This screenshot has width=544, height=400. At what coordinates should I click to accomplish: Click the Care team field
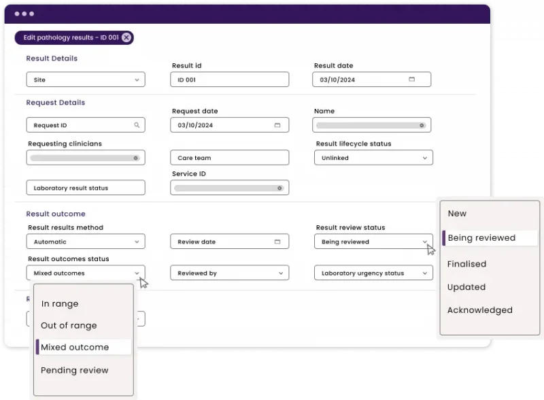coord(229,158)
